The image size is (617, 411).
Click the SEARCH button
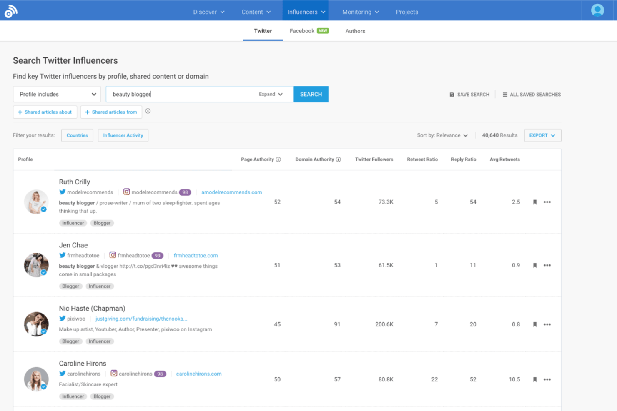click(311, 94)
